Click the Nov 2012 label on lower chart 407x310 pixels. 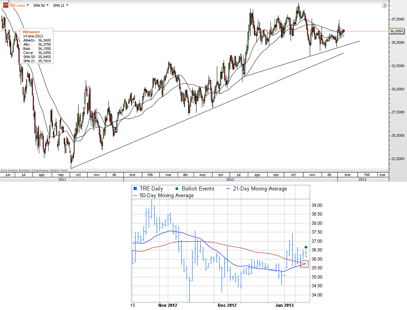pos(168,305)
